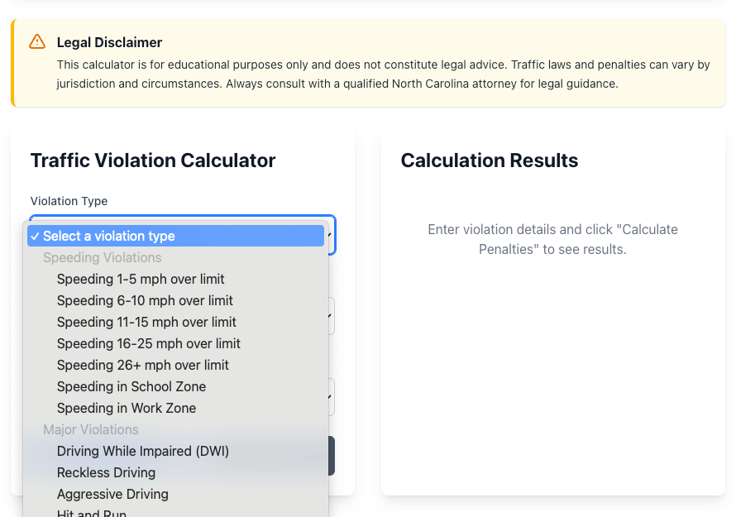Choose "Speeding in School Zone" violation

click(131, 386)
